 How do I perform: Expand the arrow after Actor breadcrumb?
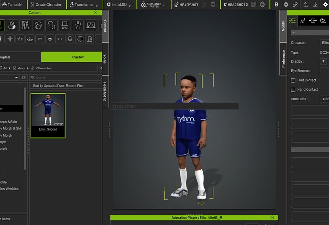28,68
